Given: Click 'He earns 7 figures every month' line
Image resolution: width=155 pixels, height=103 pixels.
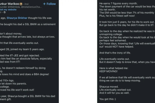Looking at the screenshot, I should click(118, 3).
